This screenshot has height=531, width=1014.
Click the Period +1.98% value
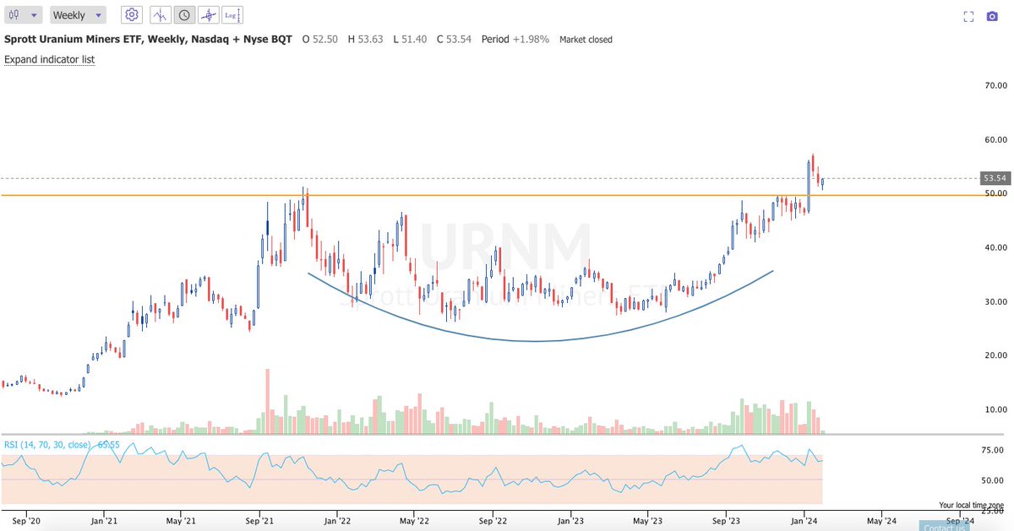tap(515, 40)
